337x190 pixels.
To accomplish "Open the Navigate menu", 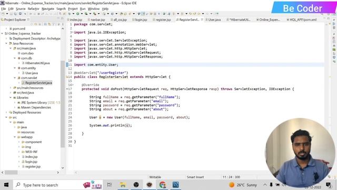I will pos(48,9).
